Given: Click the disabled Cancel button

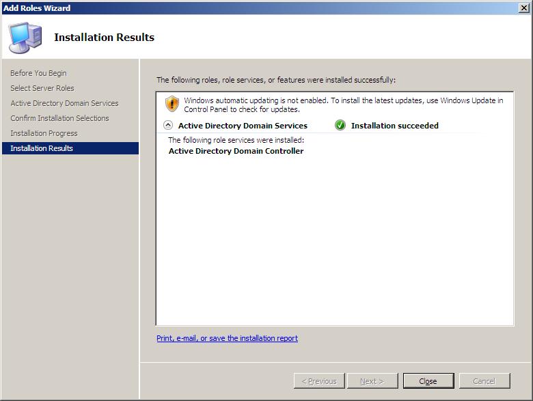Looking at the screenshot, I should tap(484, 381).
